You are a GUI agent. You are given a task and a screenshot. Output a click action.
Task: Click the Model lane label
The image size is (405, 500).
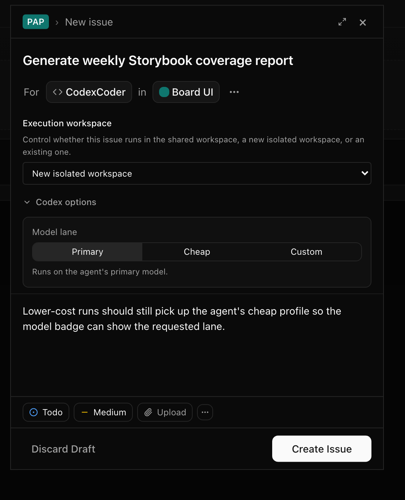(55, 232)
